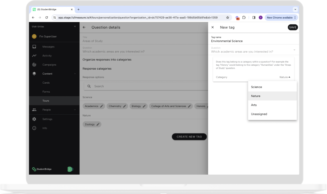
Task: Click the Messages inbox icon
Action: (x=34, y=46)
